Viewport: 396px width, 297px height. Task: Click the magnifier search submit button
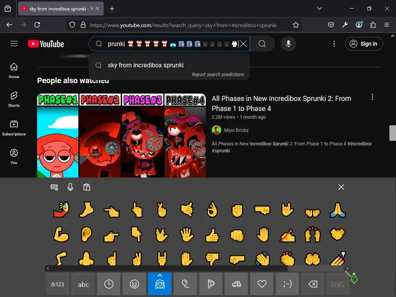click(x=262, y=44)
